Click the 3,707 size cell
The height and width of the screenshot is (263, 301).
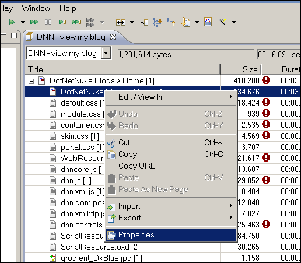point(250,147)
